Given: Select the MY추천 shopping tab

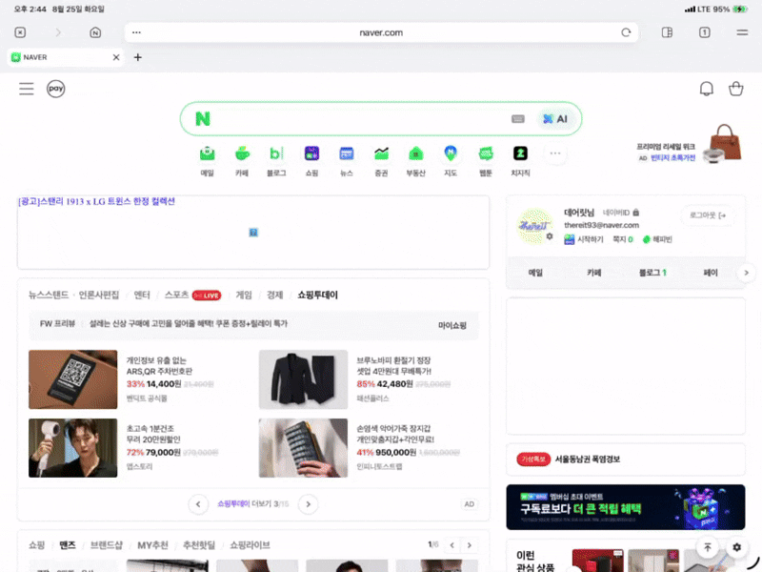Looking at the screenshot, I should [x=152, y=545].
